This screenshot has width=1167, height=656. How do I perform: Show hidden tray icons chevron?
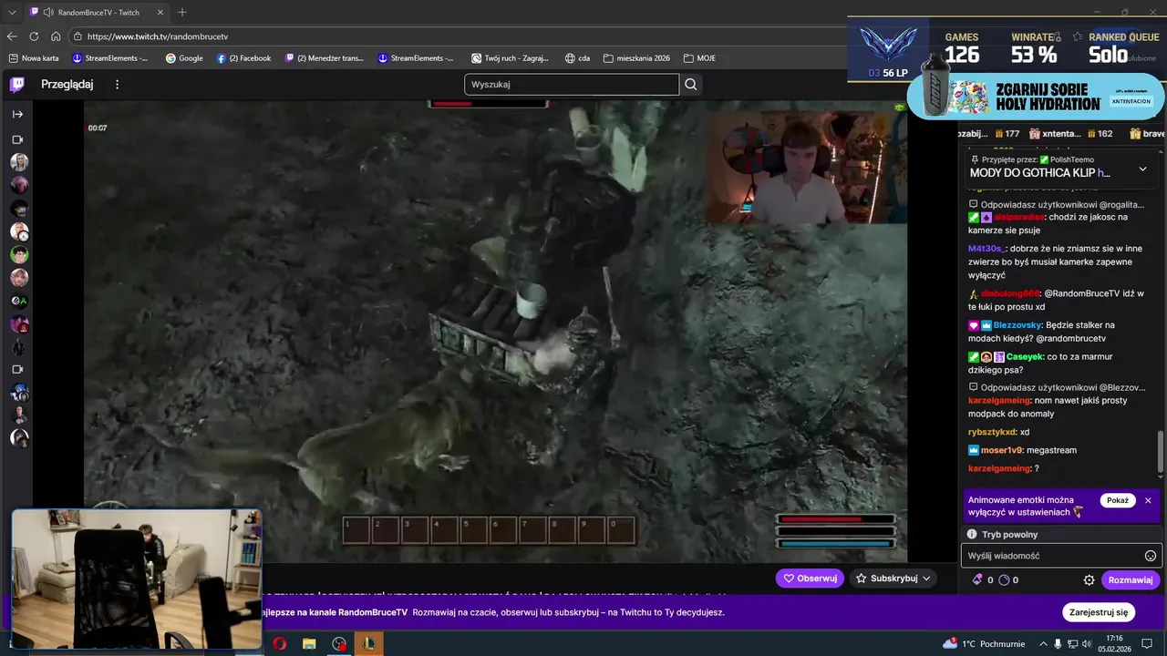(x=1042, y=644)
